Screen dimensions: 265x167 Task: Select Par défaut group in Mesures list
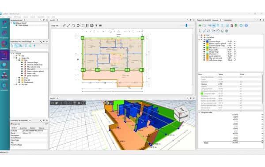[210, 37]
